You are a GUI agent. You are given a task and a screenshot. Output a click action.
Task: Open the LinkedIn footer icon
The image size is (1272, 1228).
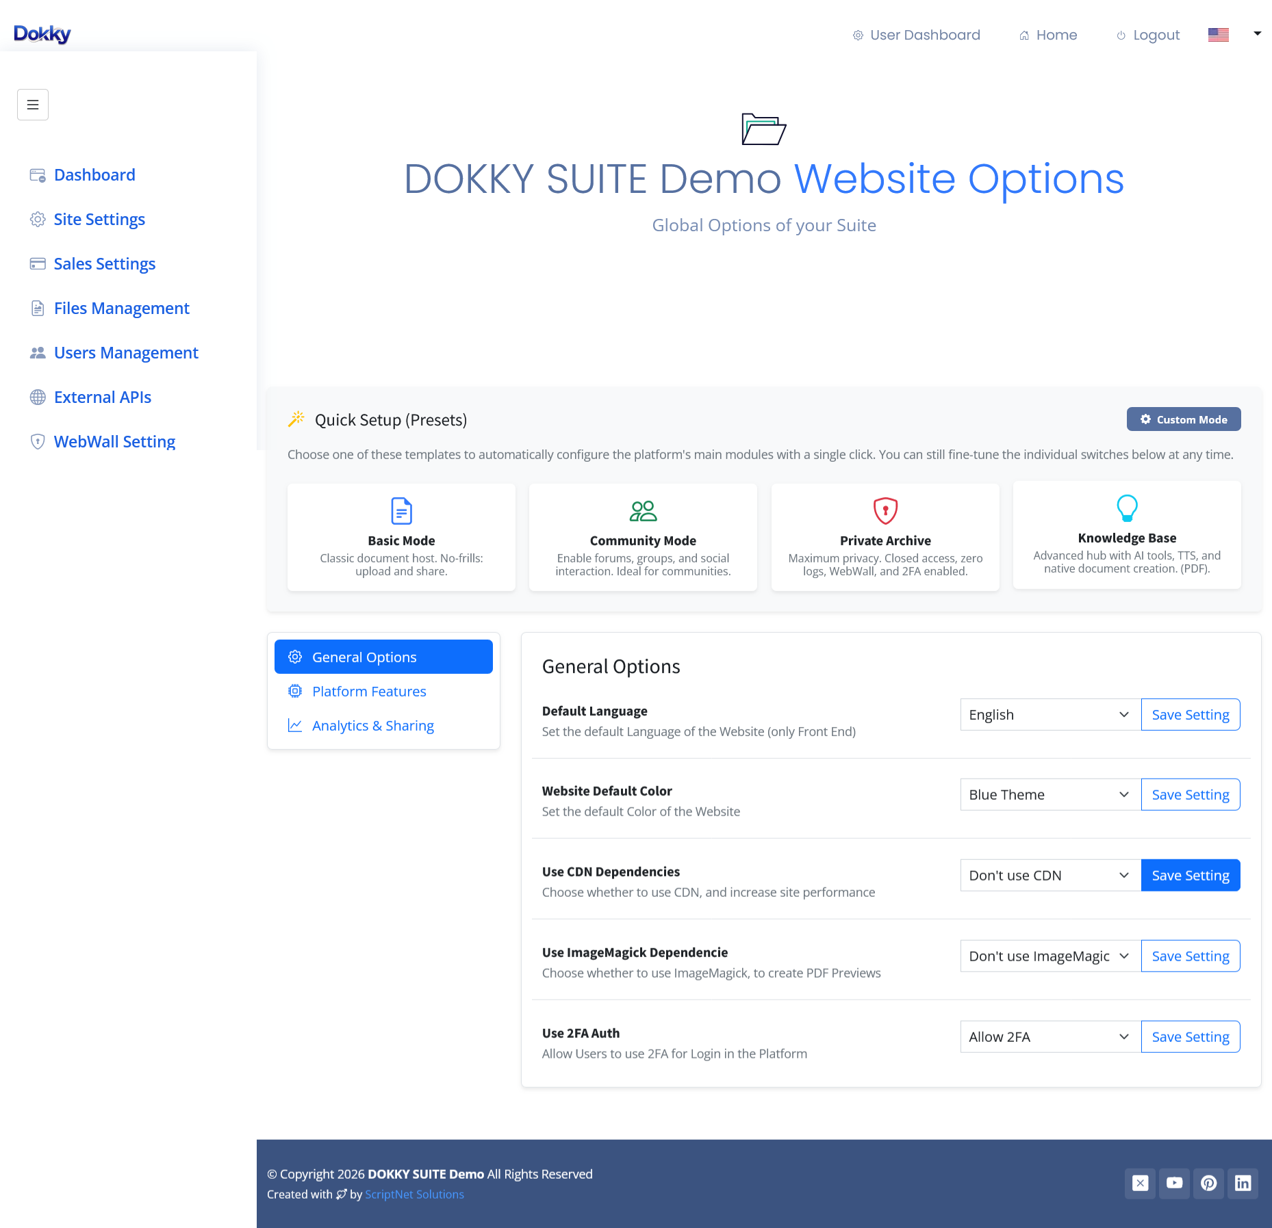(x=1243, y=1184)
